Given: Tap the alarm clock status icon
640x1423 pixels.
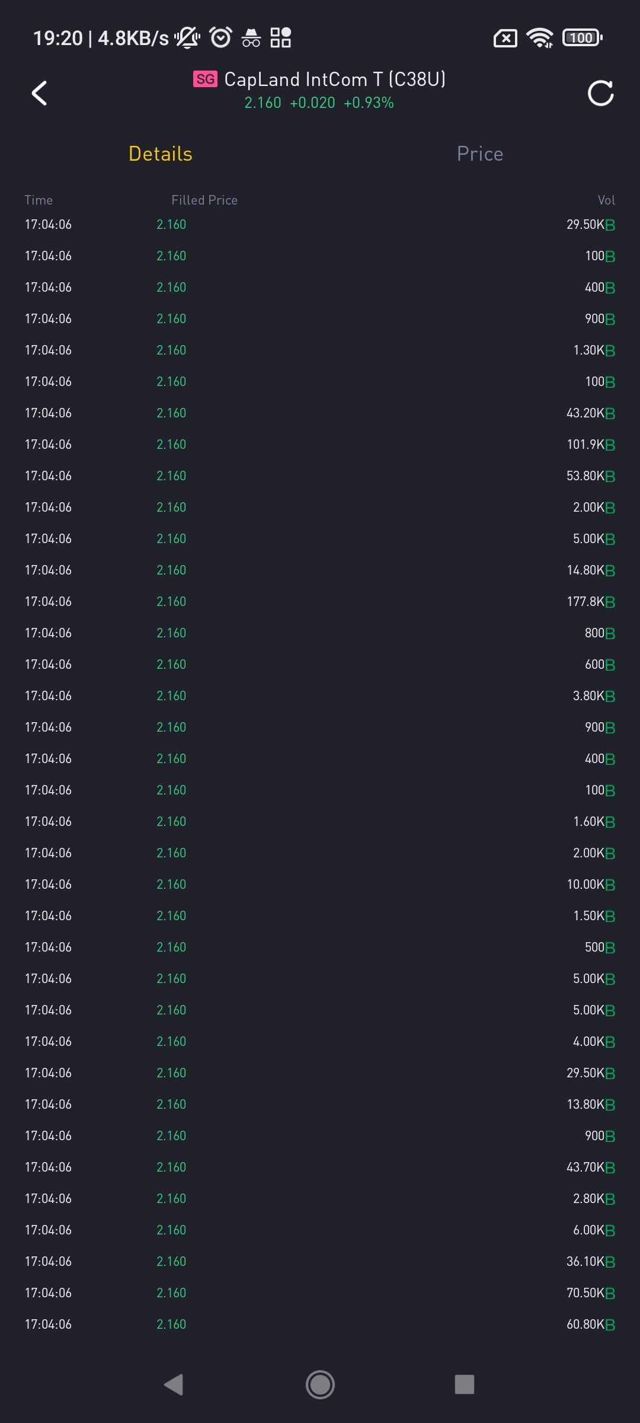Looking at the screenshot, I should 221,37.
